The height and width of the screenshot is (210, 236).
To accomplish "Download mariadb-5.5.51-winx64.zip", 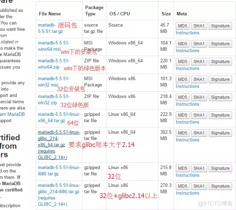I will click(54, 64).
